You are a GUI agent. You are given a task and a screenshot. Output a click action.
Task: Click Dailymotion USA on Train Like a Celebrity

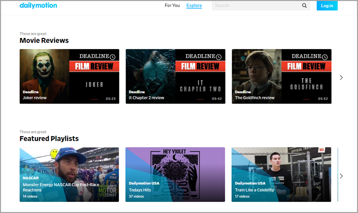click(x=250, y=183)
